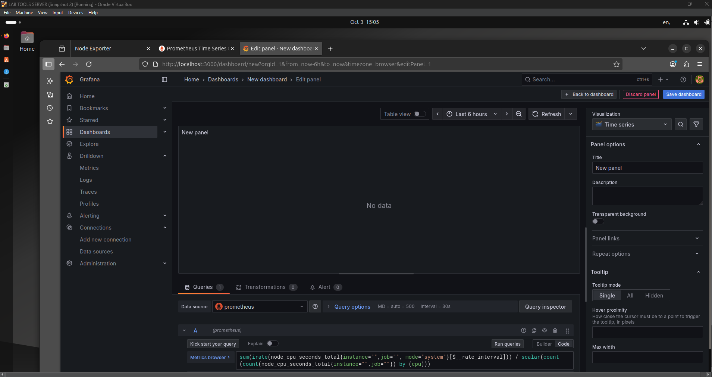
Task: Open the Time series visualization dropdown
Action: (632, 125)
